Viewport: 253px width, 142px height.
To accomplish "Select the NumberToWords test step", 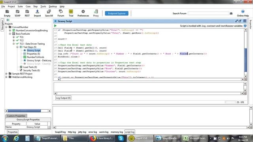I will 35,57.
